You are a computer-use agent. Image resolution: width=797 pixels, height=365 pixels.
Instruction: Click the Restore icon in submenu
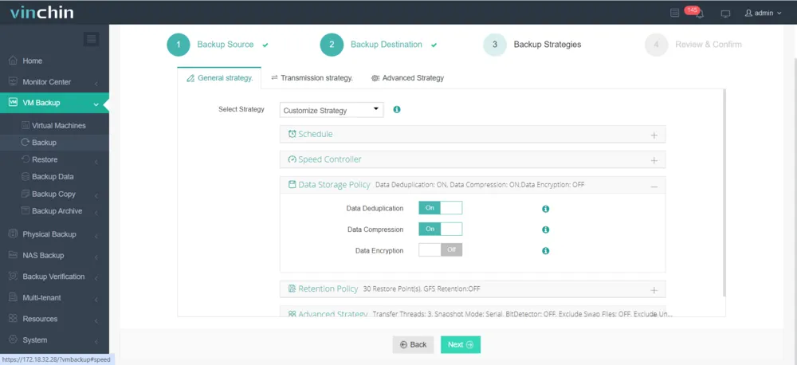pos(26,159)
